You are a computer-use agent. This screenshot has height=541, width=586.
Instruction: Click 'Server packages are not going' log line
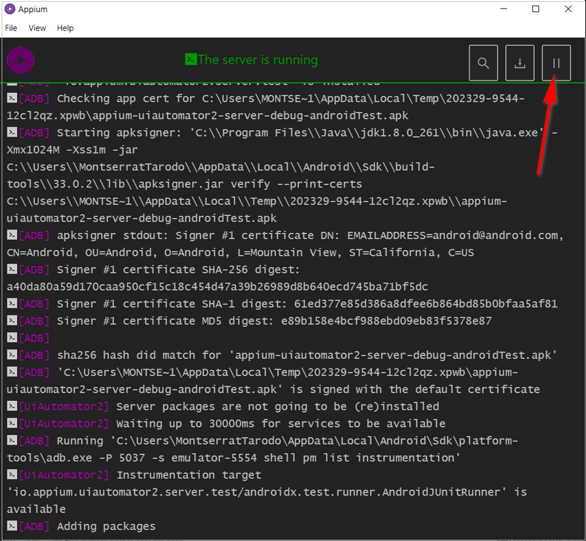tap(277, 407)
